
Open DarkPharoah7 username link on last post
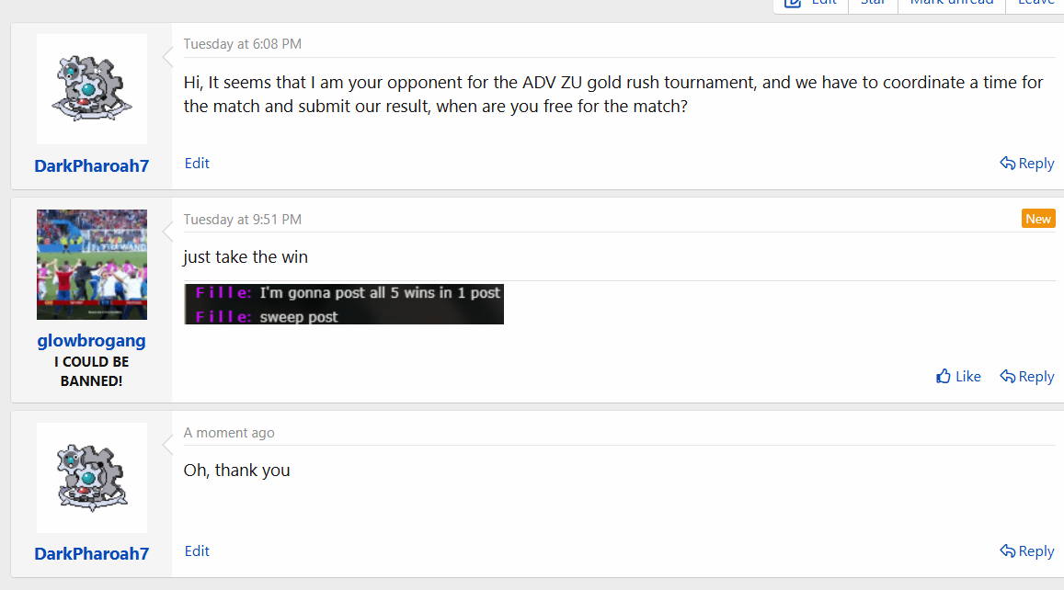(91, 554)
